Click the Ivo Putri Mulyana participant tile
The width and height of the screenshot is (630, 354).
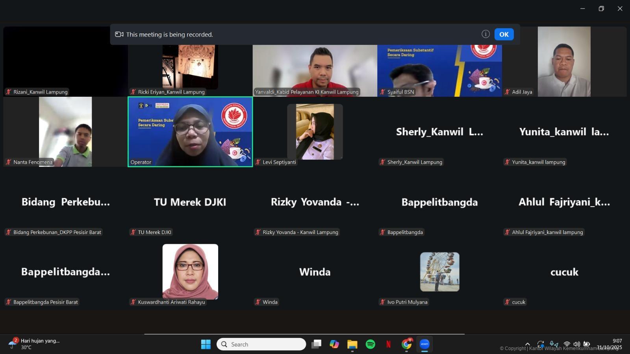439,272
